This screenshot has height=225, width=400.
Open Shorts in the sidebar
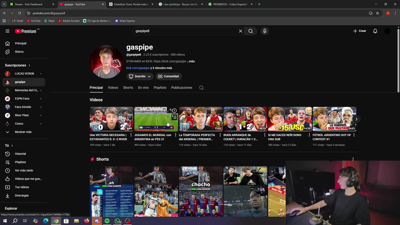coord(24,52)
